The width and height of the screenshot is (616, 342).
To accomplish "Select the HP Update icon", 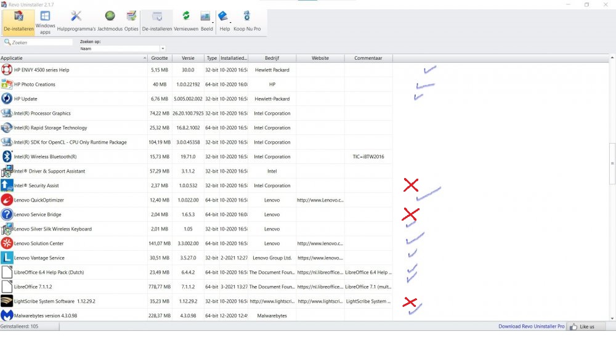I will click(7, 99).
